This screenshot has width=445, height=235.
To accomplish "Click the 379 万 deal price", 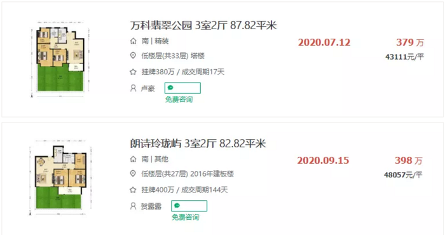I will pos(410,43).
